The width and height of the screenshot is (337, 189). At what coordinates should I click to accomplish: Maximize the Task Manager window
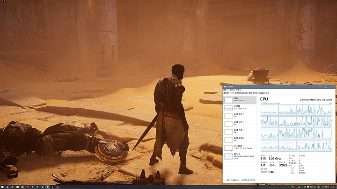coord(326,87)
